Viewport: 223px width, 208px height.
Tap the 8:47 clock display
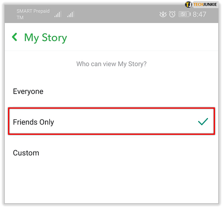(x=199, y=14)
